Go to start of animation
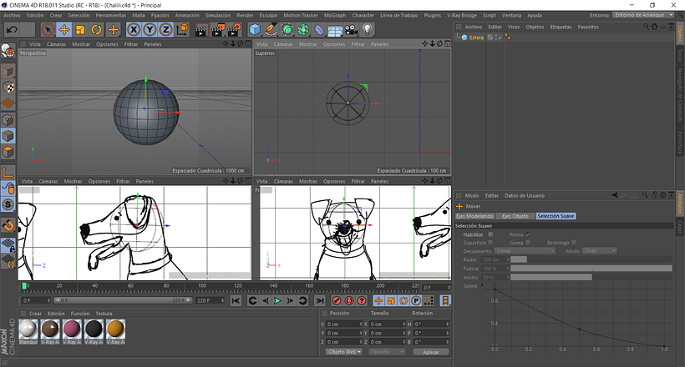Viewport: 685px width, 367px height. coord(236,300)
